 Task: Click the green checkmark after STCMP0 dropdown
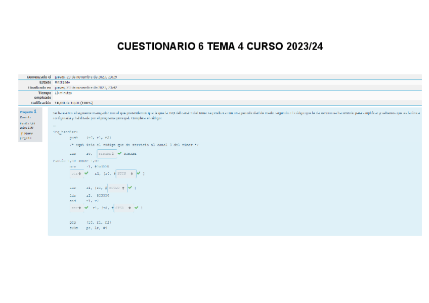coord(130,188)
